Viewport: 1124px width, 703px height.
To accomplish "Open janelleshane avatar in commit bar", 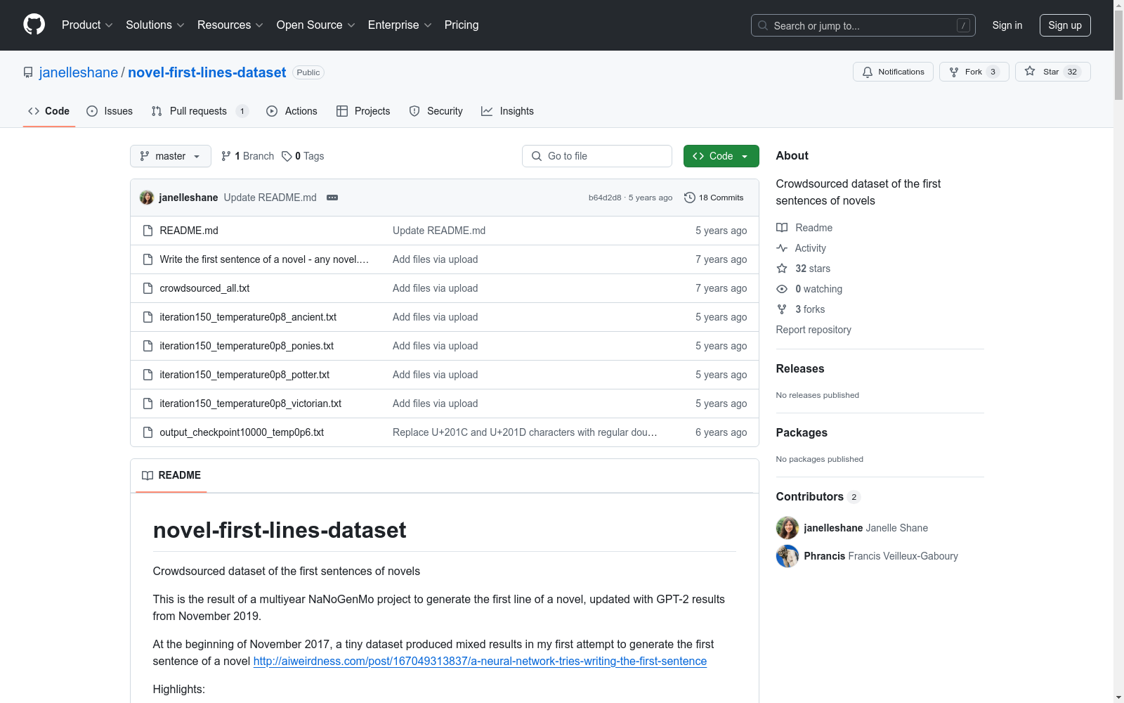I will (147, 198).
